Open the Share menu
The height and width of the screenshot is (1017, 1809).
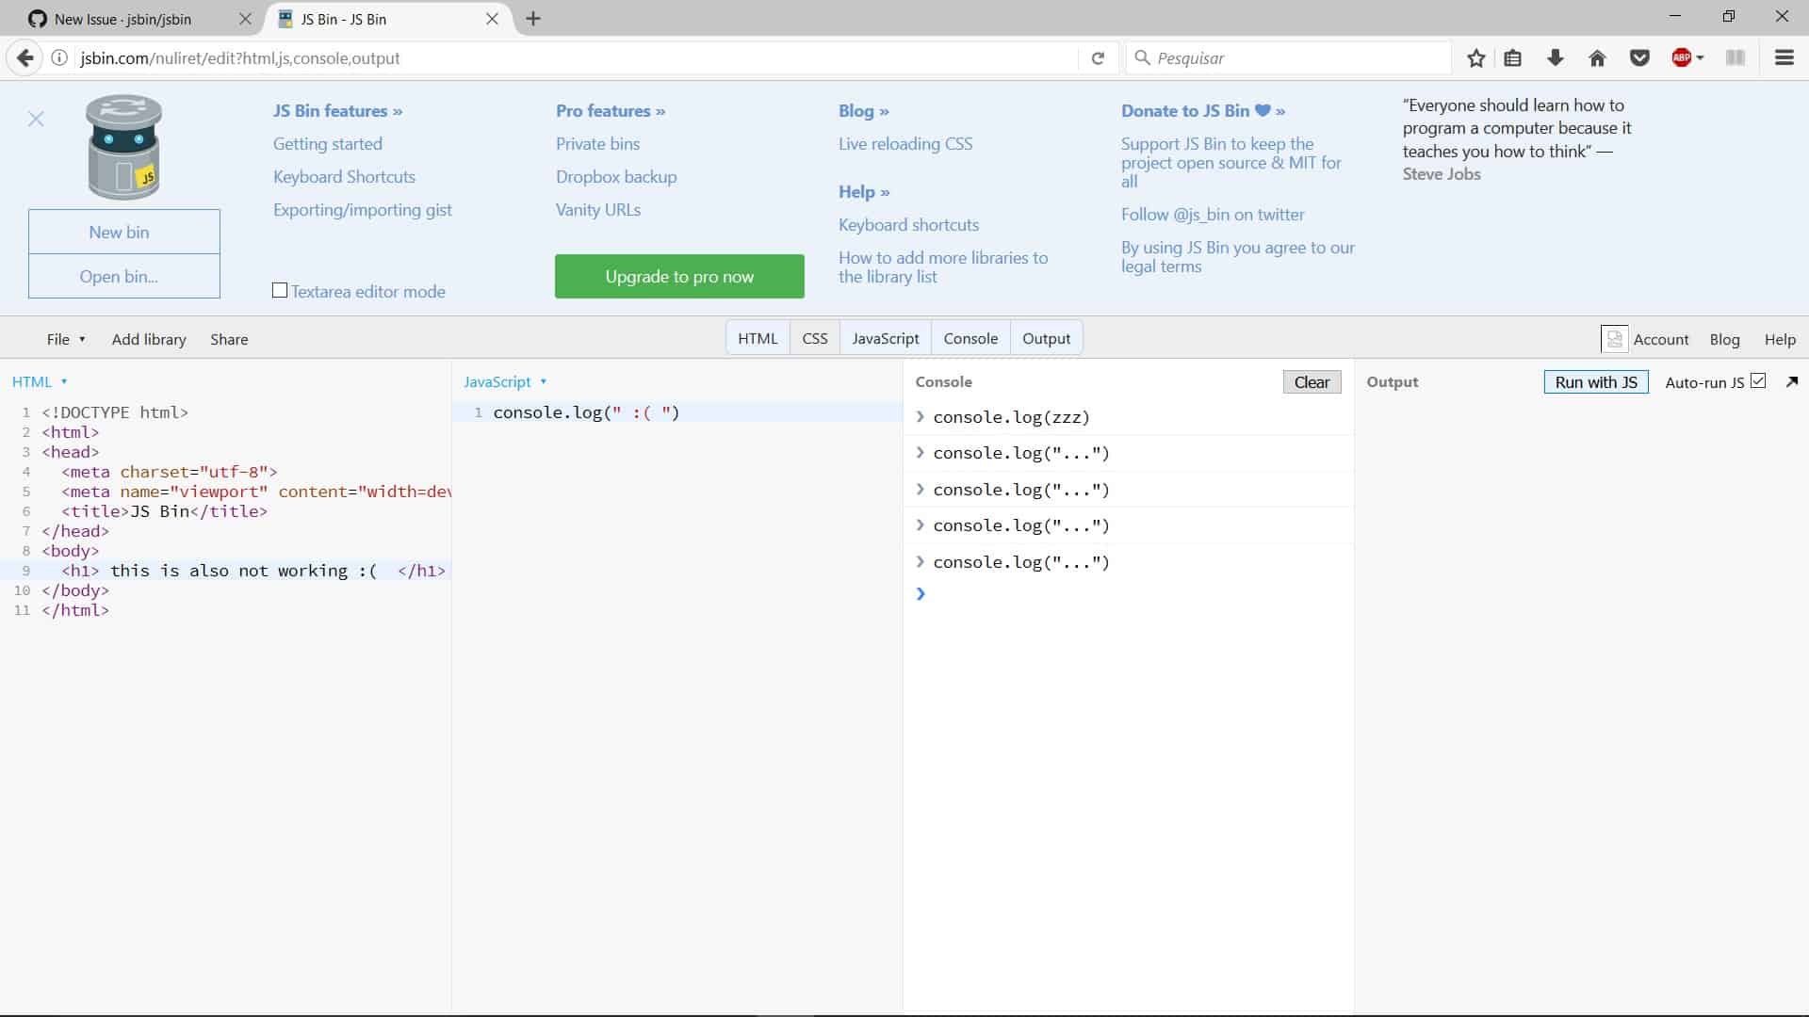point(229,339)
